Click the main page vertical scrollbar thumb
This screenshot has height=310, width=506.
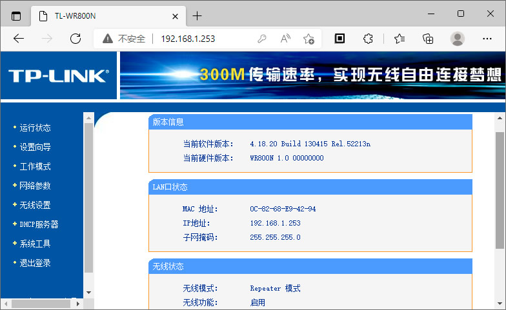point(500,190)
